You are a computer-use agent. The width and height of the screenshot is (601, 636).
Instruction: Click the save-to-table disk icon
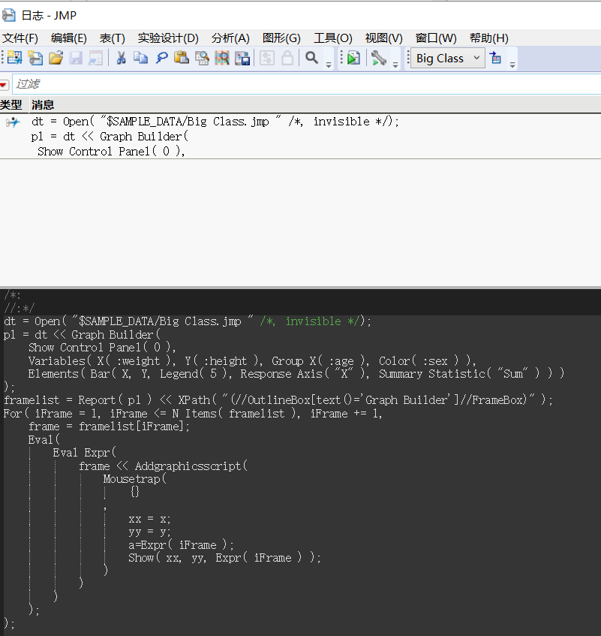(242, 58)
